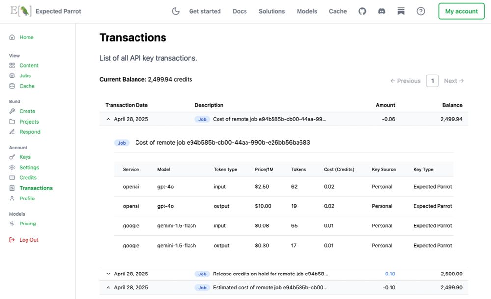Open Projects sidebar link
491x299 pixels.
pyautogui.click(x=29, y=122)
